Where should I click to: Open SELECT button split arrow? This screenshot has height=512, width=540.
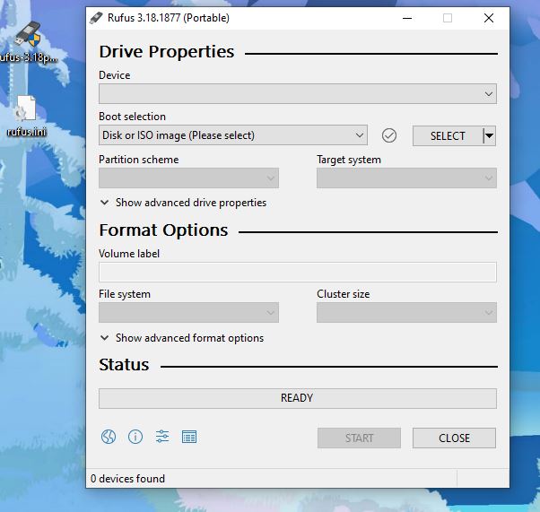[490, 135]
